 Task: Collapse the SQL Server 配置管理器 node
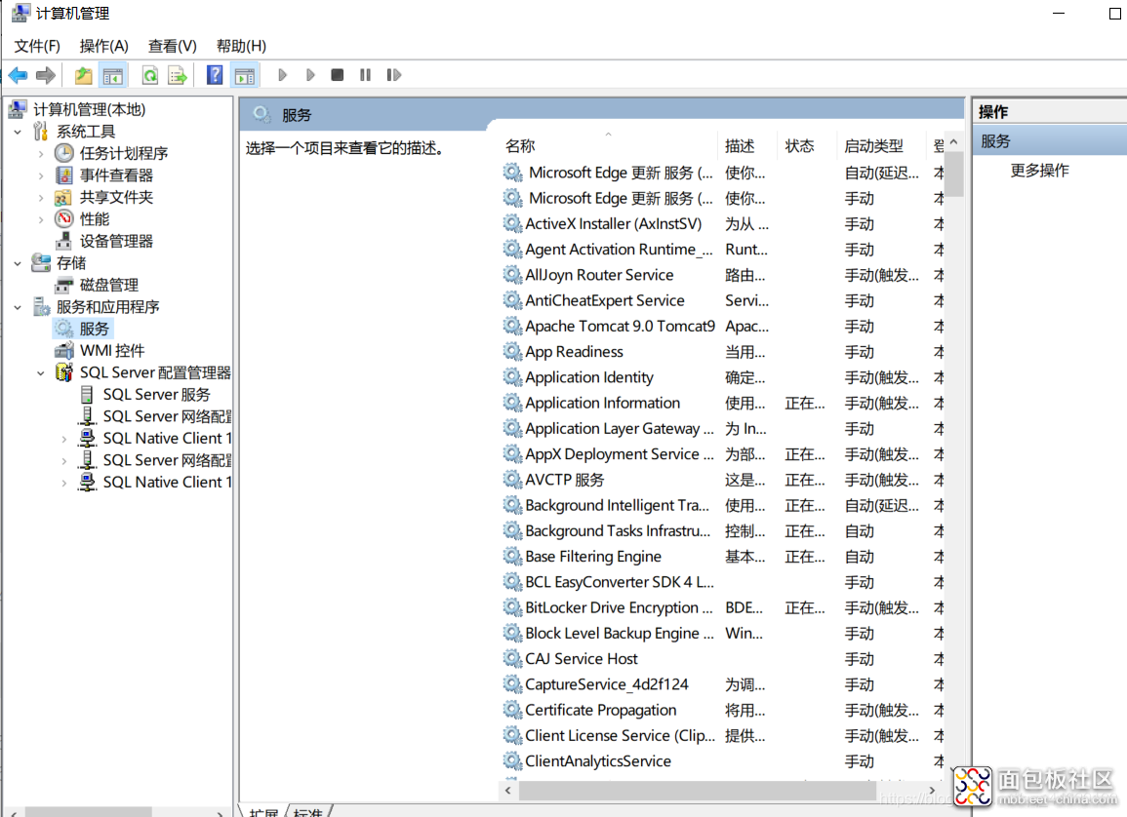pyautogui.click(x=41, y=372)
